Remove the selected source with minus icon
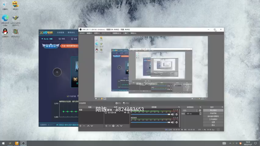260x146 pixels. tap(110, 126)
